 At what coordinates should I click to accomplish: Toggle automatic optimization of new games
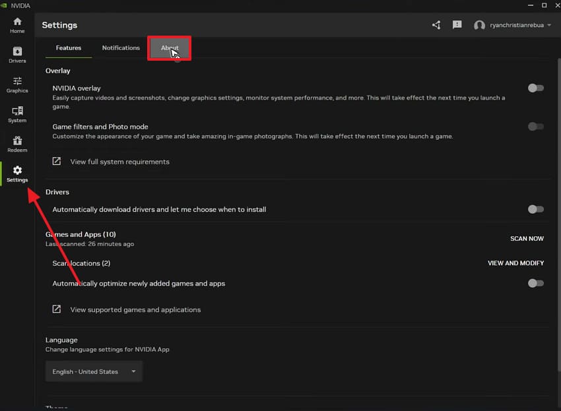click(536, 283)
